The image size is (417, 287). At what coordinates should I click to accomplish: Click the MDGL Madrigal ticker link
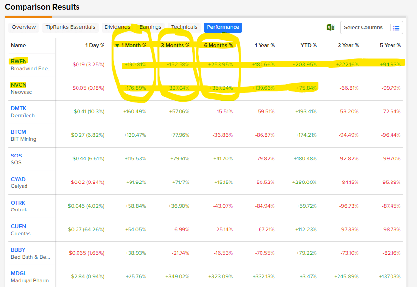point(18,273)
